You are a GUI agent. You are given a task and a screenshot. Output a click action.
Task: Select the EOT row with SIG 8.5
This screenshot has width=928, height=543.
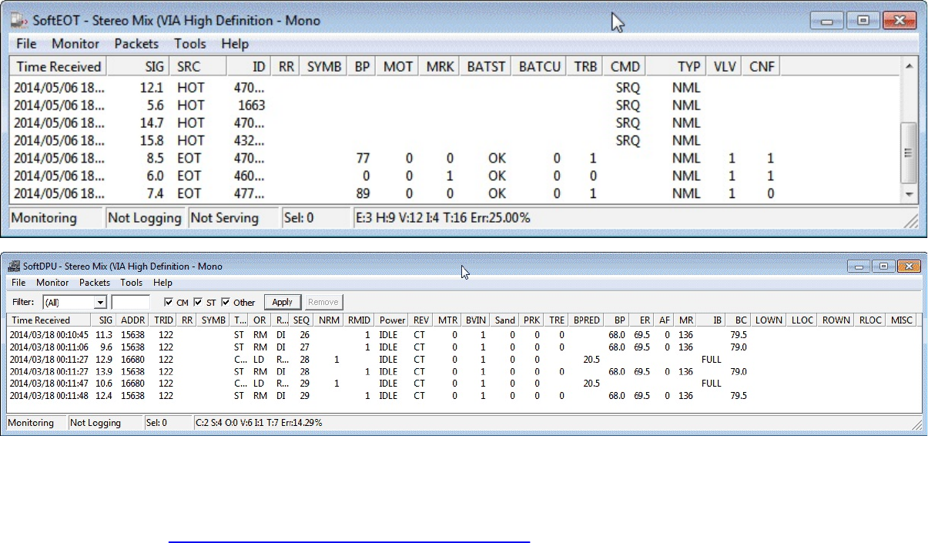coord(455,158)
